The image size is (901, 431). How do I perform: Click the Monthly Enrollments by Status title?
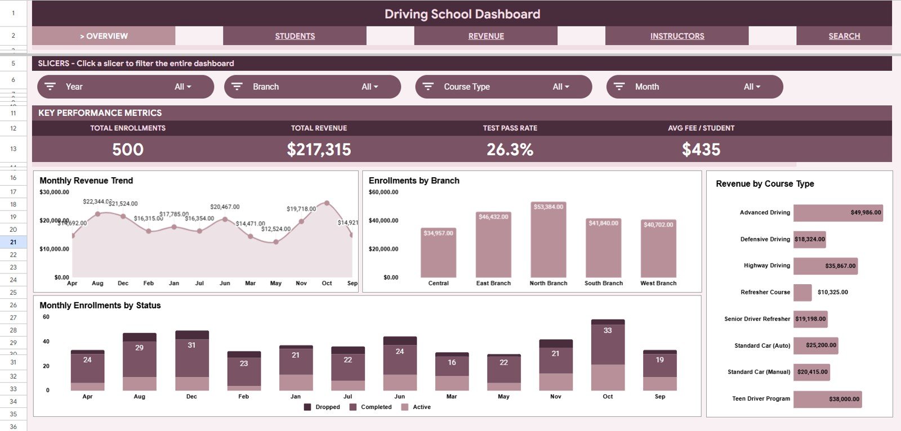(100, 306)
